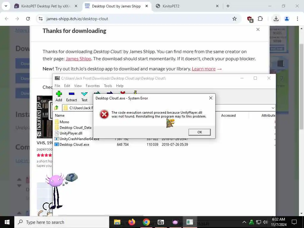Open the Help menu in 7-Zip
This screenshot has width=304, height=228.
click(x=120, y=86)
